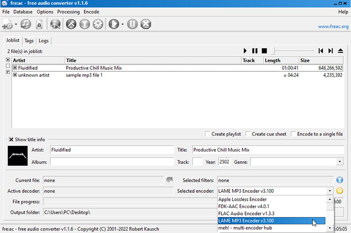
Task: Click the eject disc icon
Action: point(340,51)
